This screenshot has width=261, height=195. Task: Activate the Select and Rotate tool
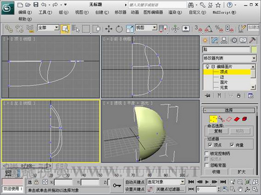pos(119,29)
